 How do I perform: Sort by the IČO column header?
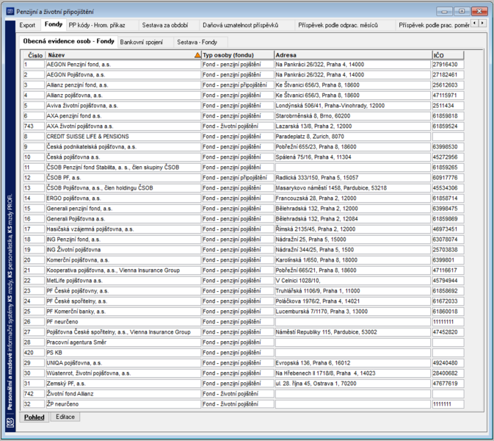pos(448,55)
